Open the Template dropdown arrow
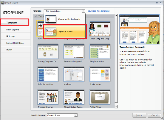Image resolution: width=164 pixels, height=120 pixels. tap(83, 11)
